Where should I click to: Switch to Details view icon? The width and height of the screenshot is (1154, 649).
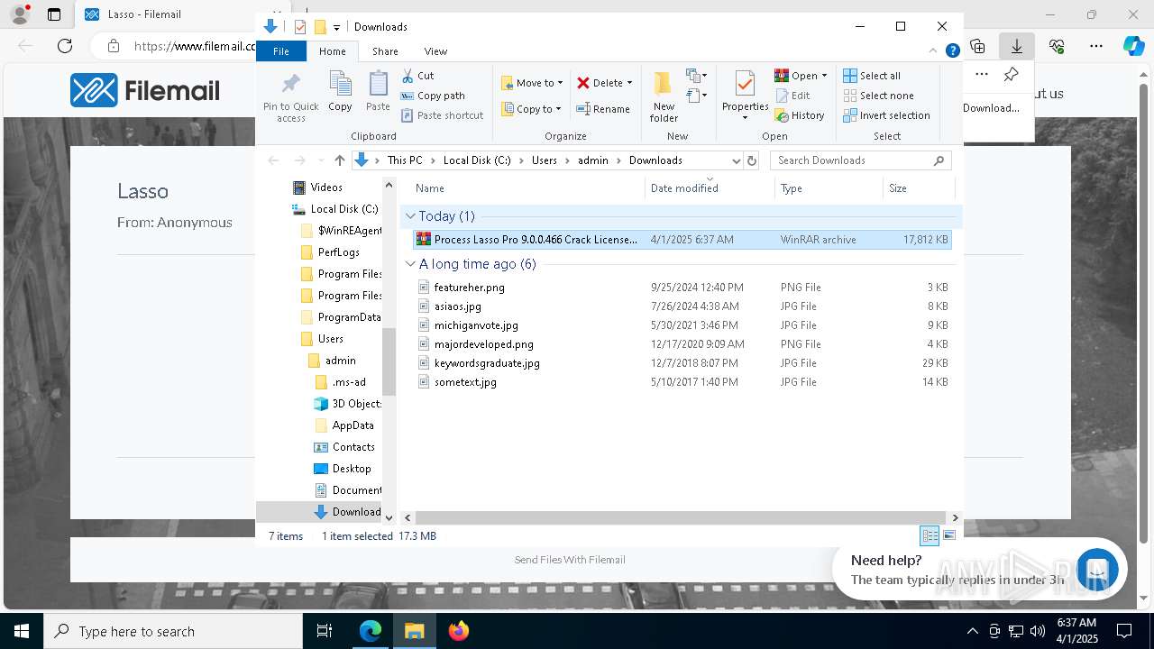(930, 535)
